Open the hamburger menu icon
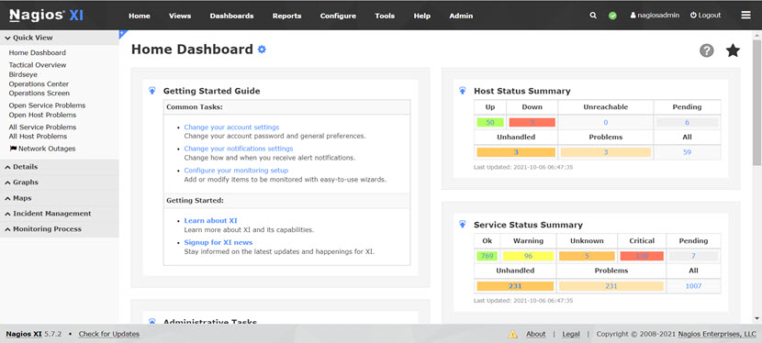762x343 pixels. (x=745, y=16)
